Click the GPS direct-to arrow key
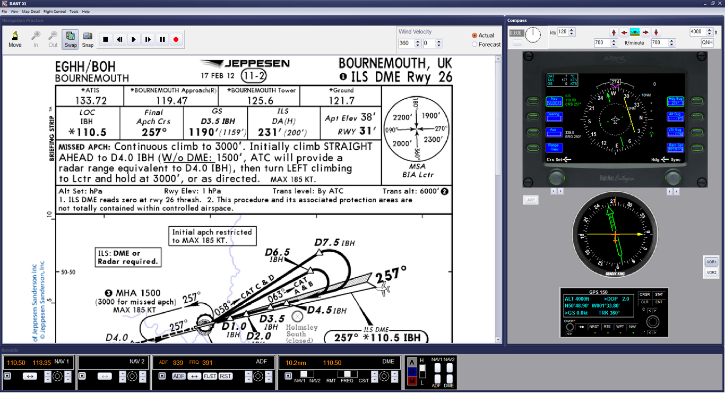Viewport: 725px width, 393px height. [x=581, y=327]
